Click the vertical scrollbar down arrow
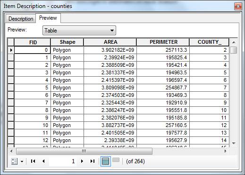This screenshot has width=245, height=175. click(x=234, y=143)
